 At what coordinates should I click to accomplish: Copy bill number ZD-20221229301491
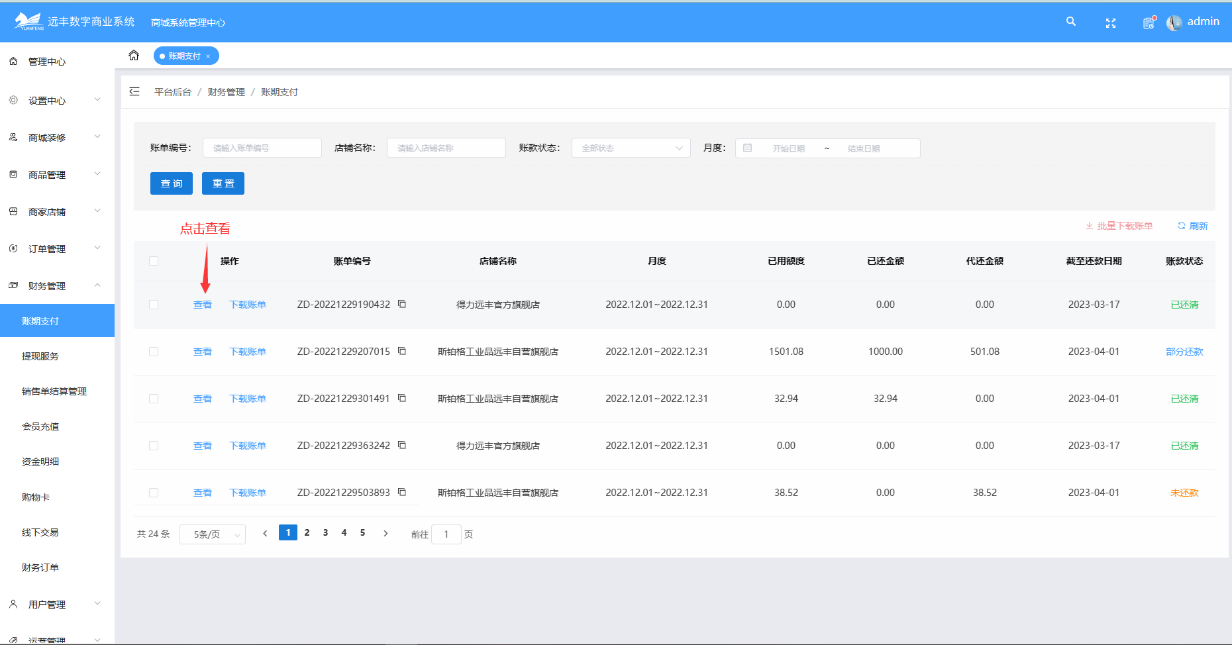click(x=402, y=398)
